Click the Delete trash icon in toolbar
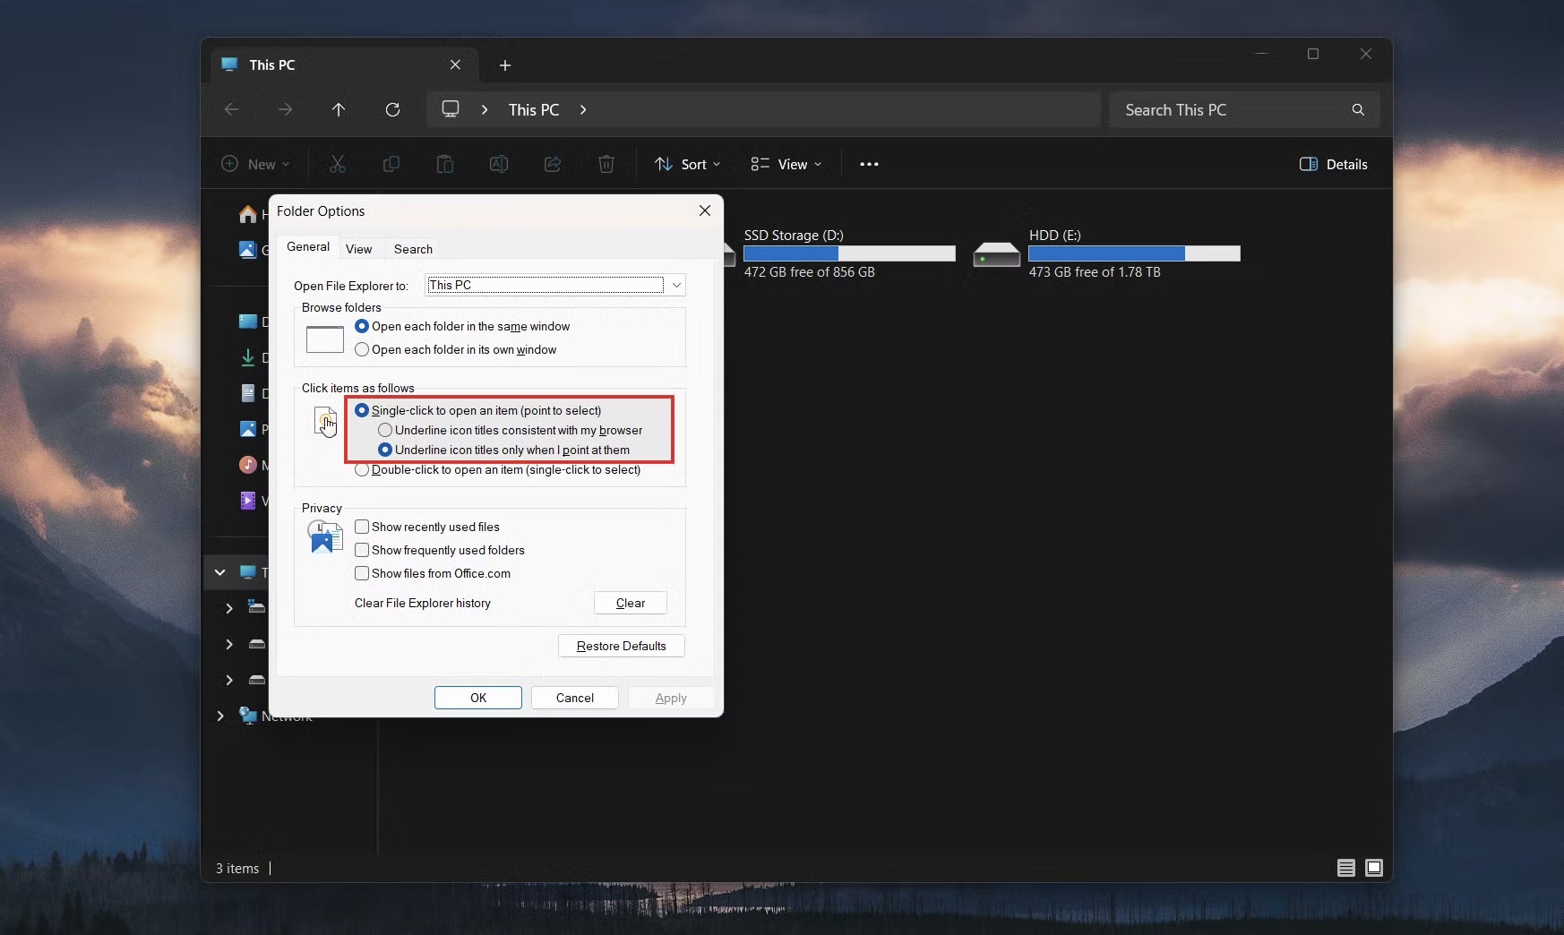1564x935 pixels. 606,164
